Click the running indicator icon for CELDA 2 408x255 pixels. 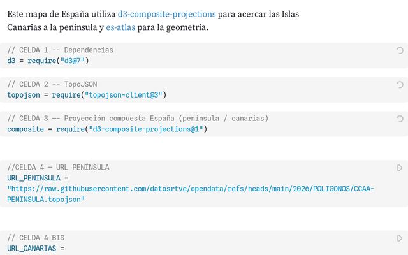click(x=400, y=84)
